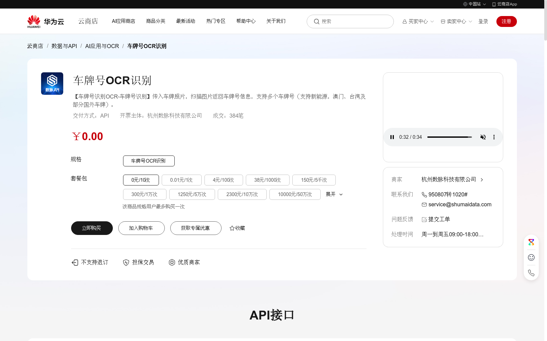
Task: Open the 帮助中心 menu
Action: (246, 21)
